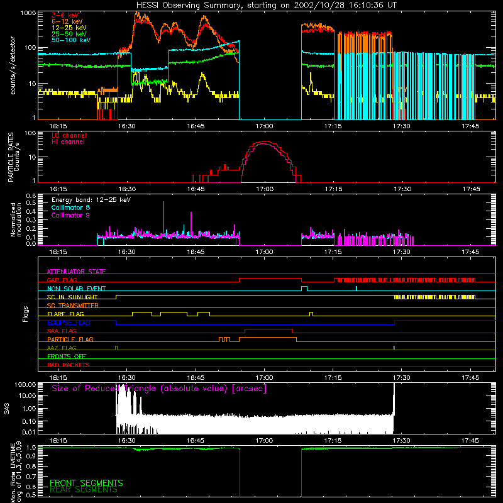The image size is (503, 503).
Task: Click the LO channel legend label
Action: (x=69, y=135)
